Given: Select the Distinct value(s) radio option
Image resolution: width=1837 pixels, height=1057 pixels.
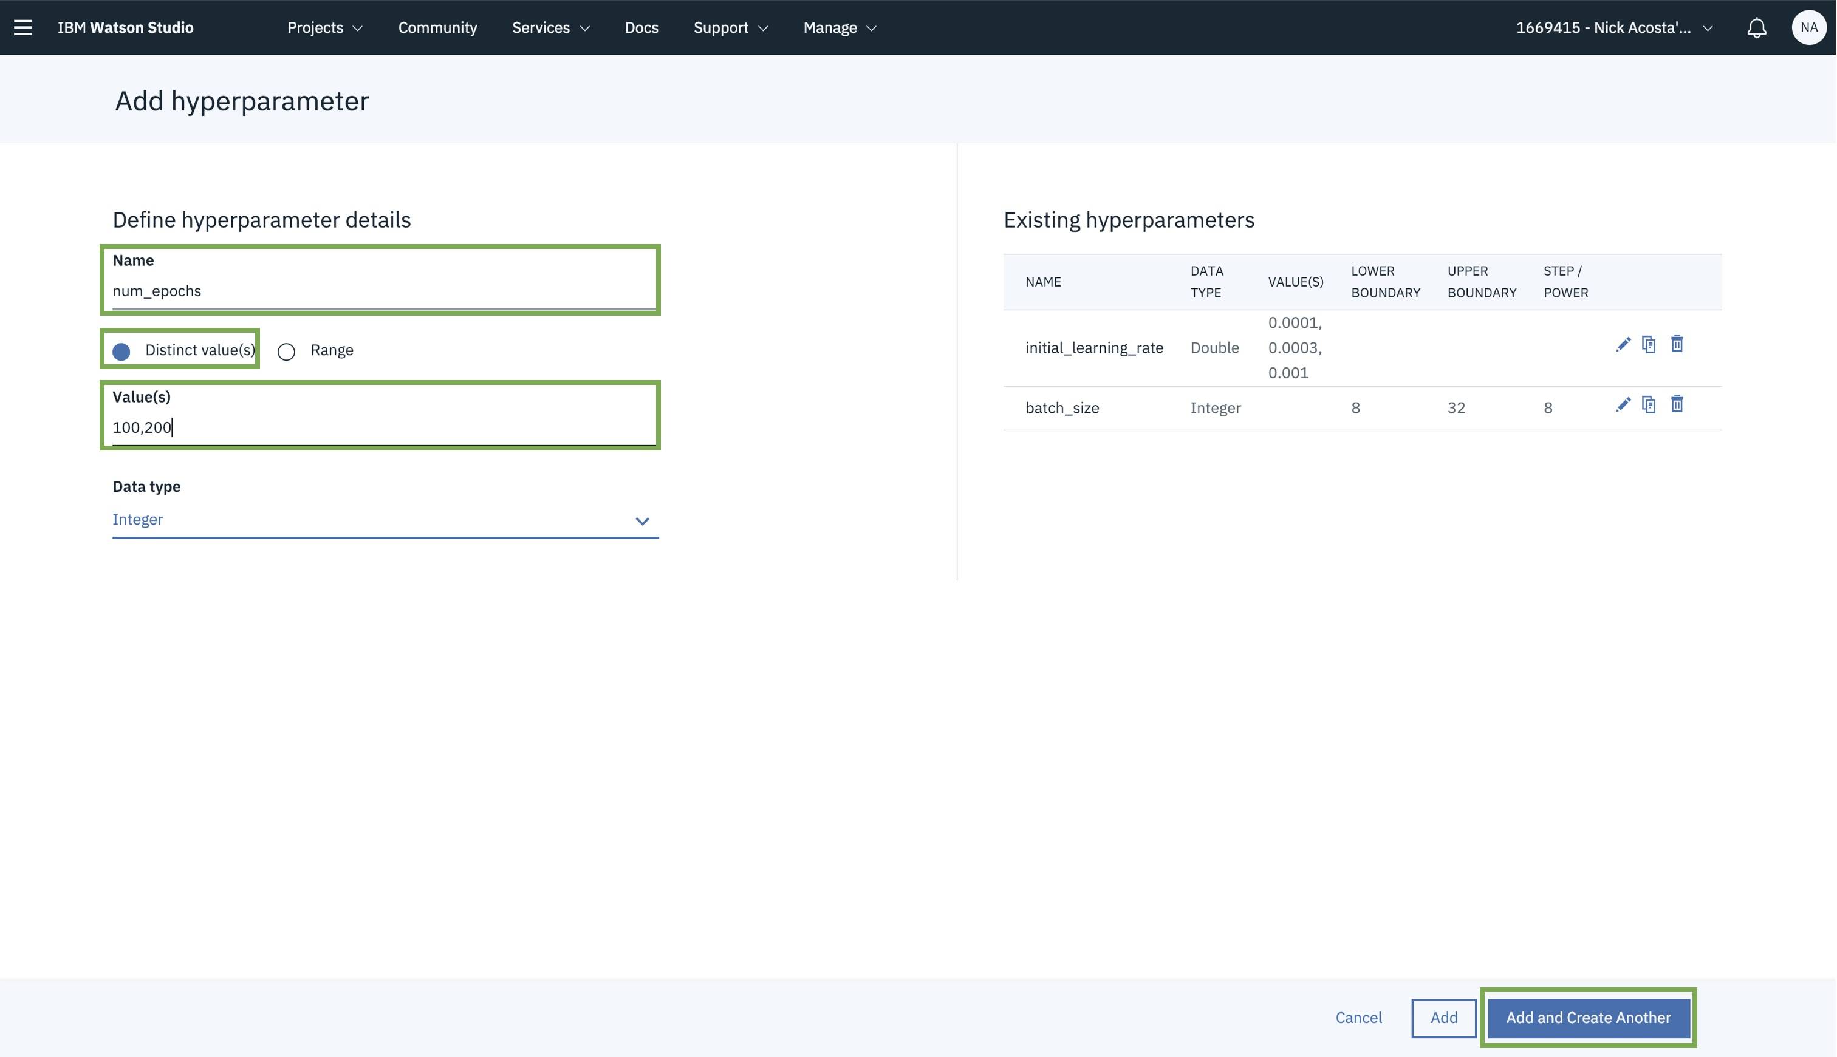Looking at the screenshot, I should pos(121,352).
